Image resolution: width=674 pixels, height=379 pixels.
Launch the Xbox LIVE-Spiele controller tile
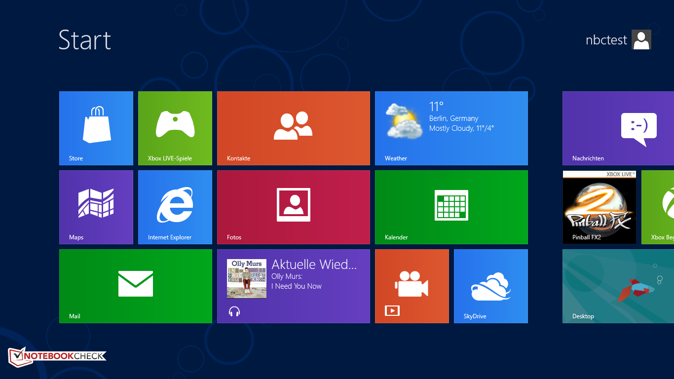(x=175, y=128)
